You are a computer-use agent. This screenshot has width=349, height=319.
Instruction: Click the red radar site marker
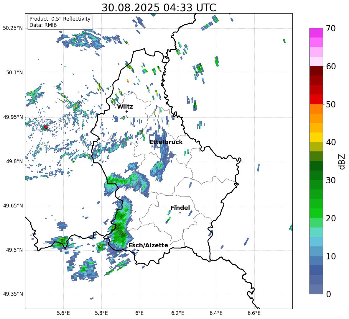(x=46, y=127)
